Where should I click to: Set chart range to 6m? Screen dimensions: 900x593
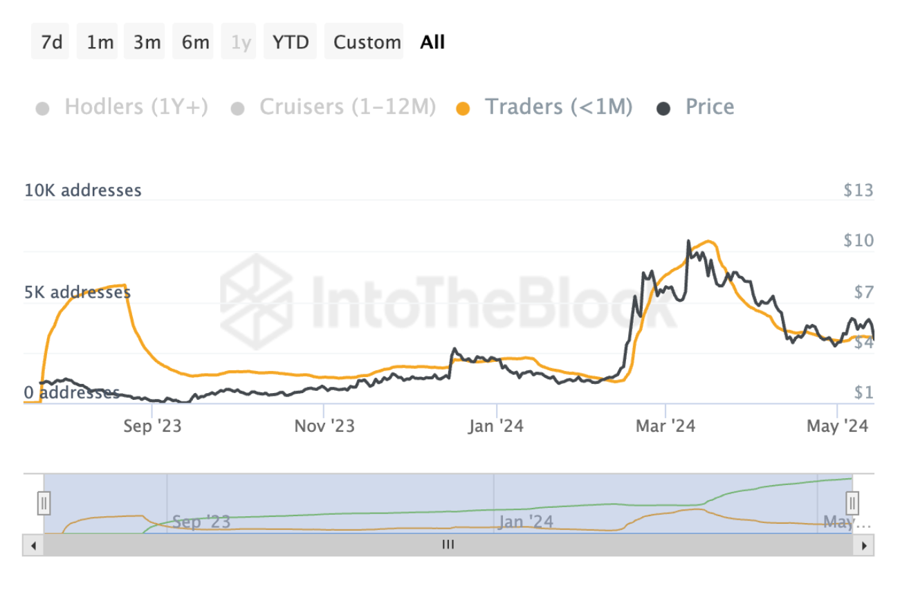click(x=195, y=42)
